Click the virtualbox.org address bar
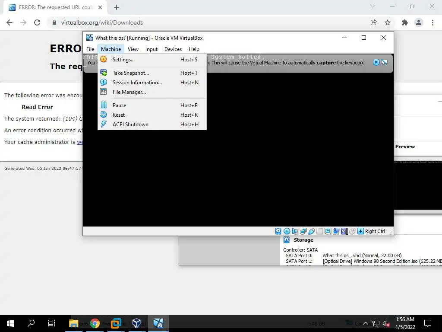 coord(208,22)
